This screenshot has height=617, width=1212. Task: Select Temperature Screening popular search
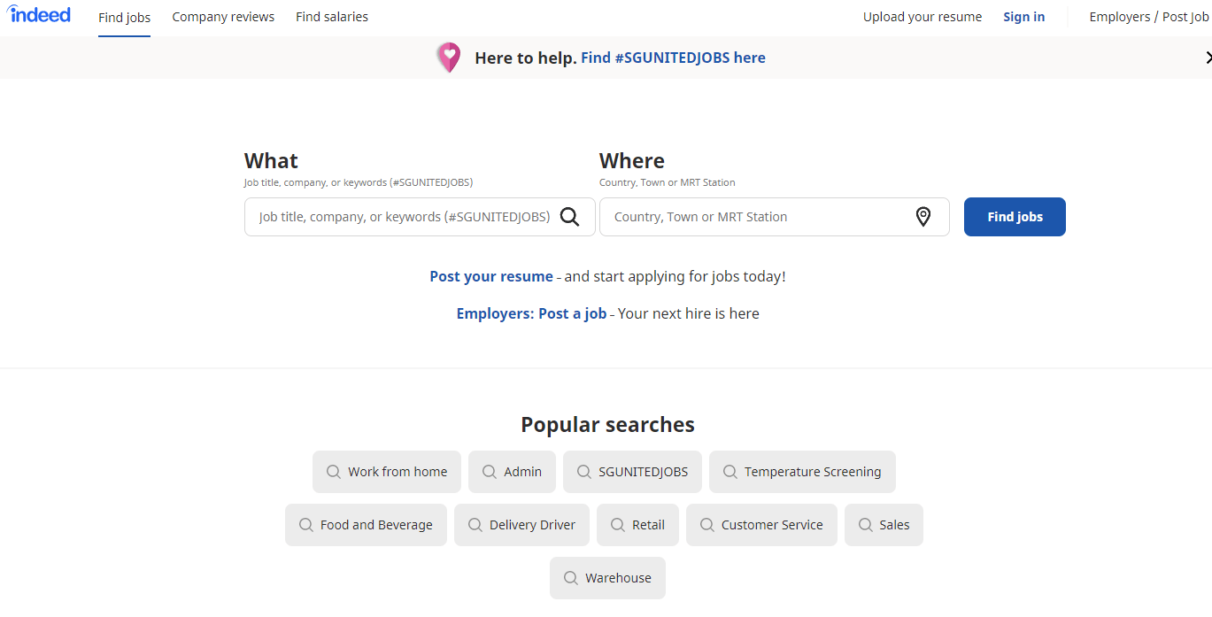pos(802,472)
